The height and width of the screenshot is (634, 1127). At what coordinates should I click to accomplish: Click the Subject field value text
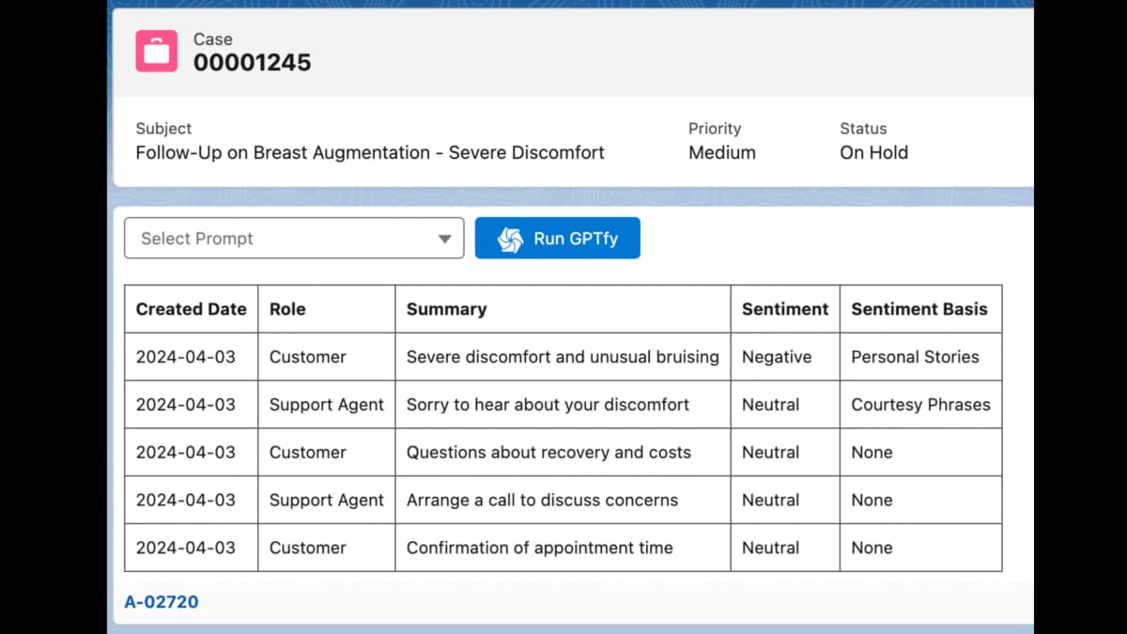click(370, 153)
